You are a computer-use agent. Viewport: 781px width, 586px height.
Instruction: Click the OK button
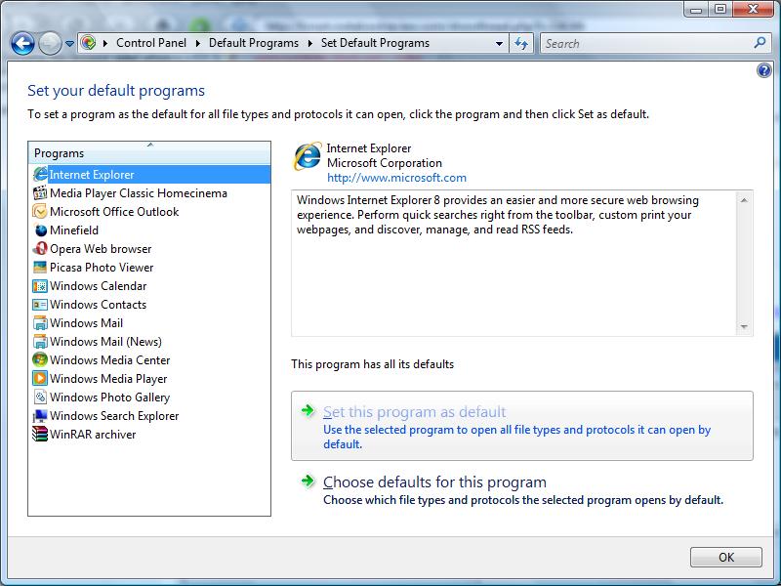(x=725, y=557)
